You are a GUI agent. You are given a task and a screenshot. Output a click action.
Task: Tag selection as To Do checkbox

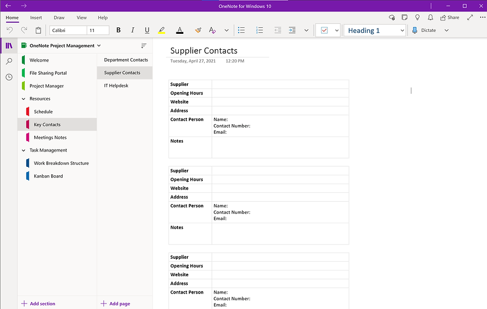point(324,30)
